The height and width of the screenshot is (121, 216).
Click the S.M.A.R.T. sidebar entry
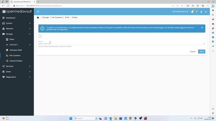pyautogui.click(x=14, y=45)
